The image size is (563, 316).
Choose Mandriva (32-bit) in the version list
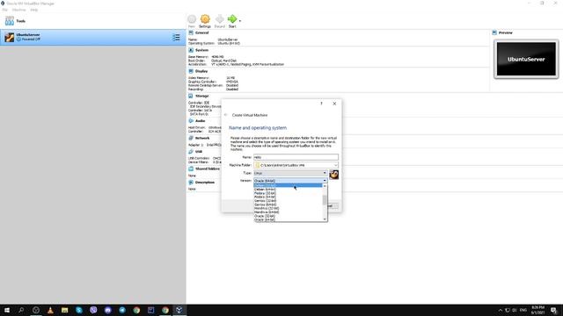coord(289,209)
